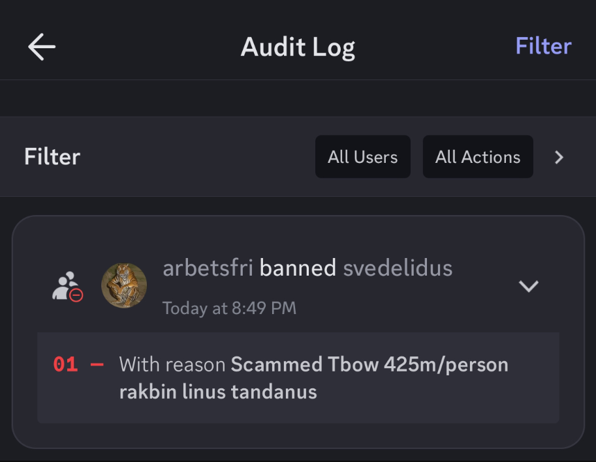Click the With reason label
The width and height of the screenshot is (596, 462).
[172, 364]
